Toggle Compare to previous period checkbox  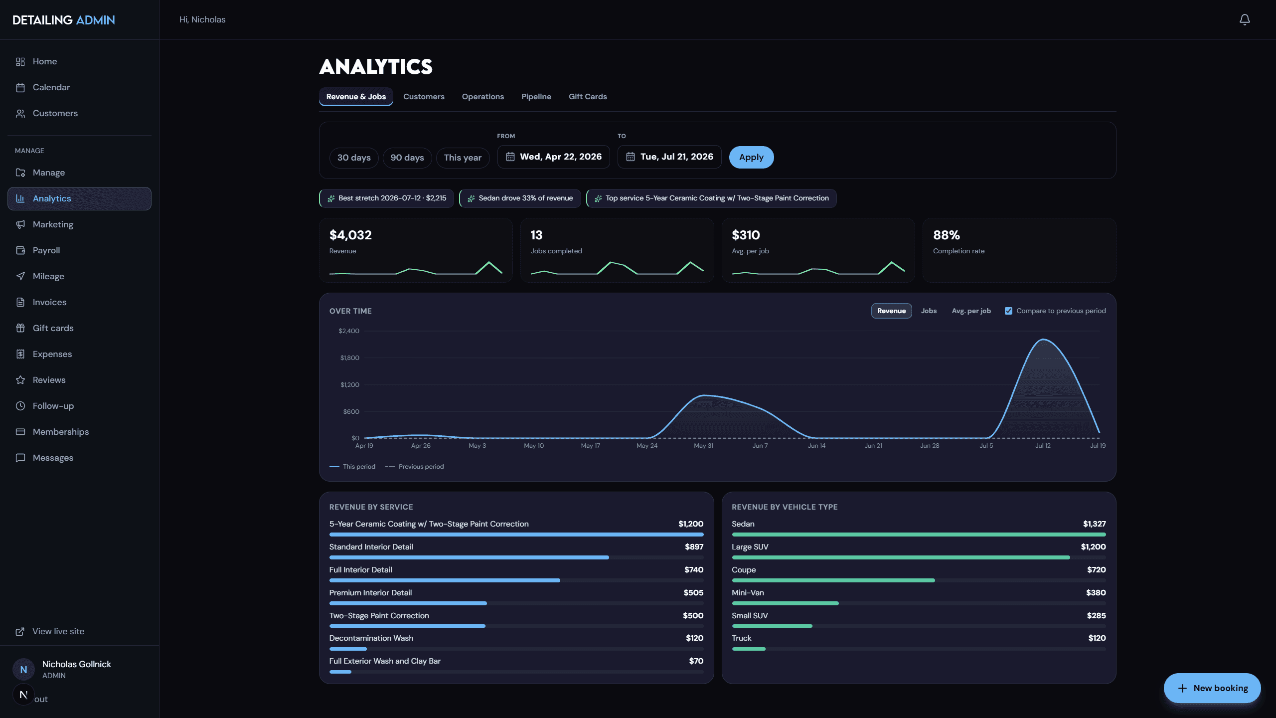point(1008,311)
